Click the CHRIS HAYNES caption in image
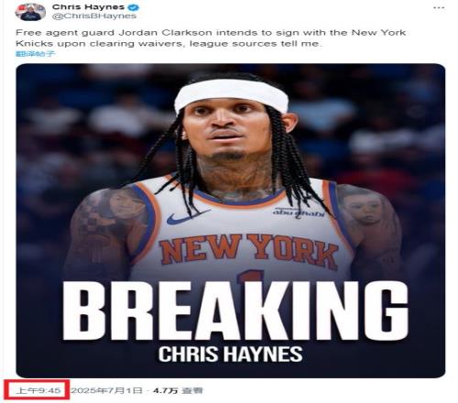This screenshot has height=403, width=458. pos(231,354)
